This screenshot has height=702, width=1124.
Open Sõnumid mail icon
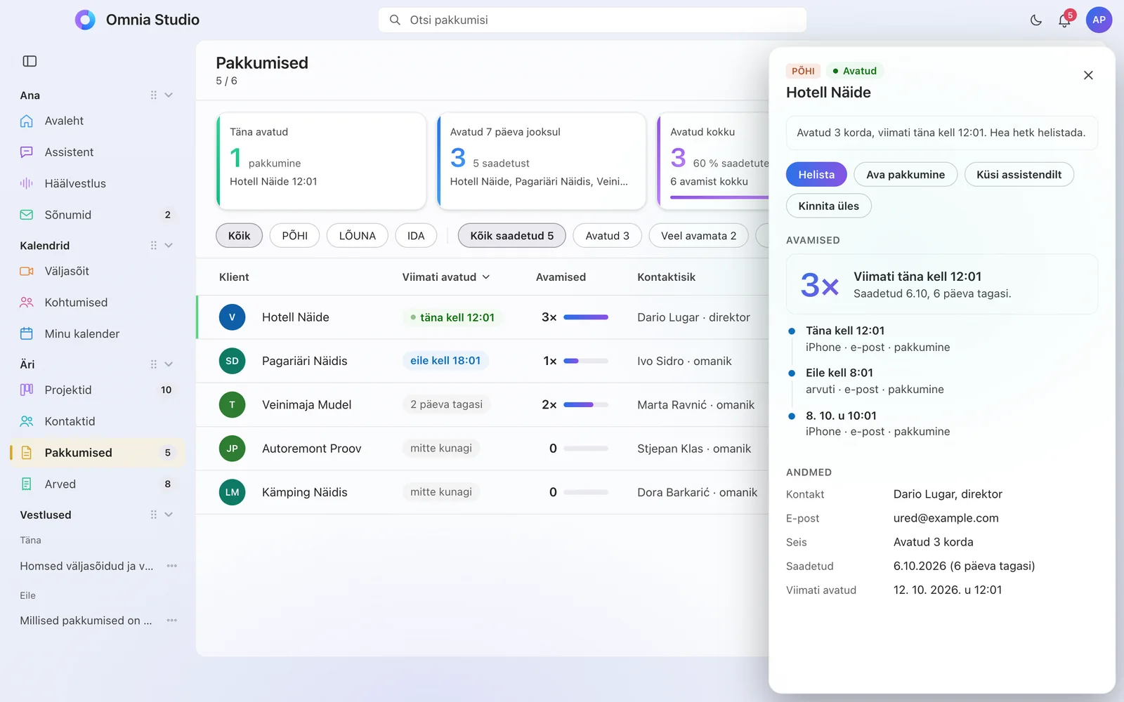point(27,215)
